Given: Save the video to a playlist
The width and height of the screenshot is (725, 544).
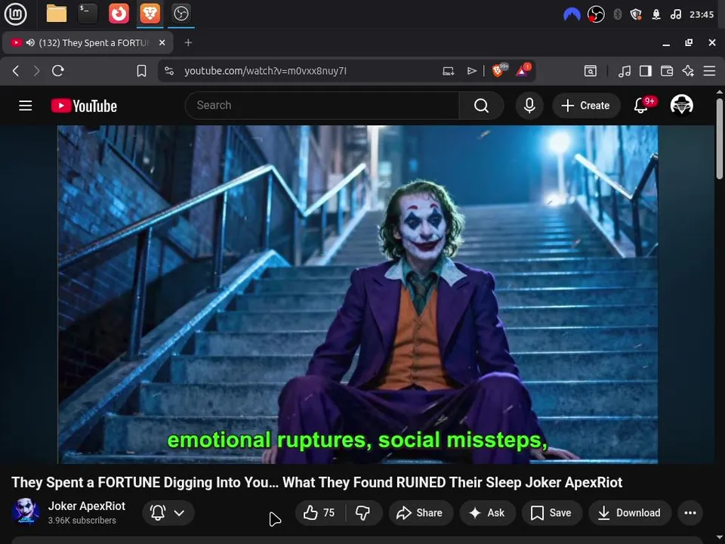Looking at the screenshot, I should pyautogui.click(x=551, y=512).
